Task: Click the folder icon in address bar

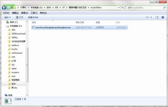Action: pyautogui.click(x=15, y=8)
